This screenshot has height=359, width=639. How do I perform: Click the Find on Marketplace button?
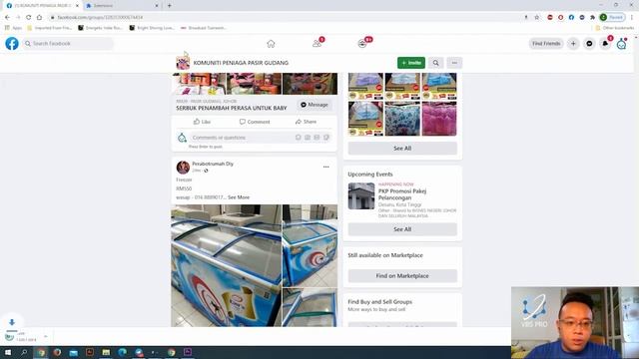tap(402, 275)
